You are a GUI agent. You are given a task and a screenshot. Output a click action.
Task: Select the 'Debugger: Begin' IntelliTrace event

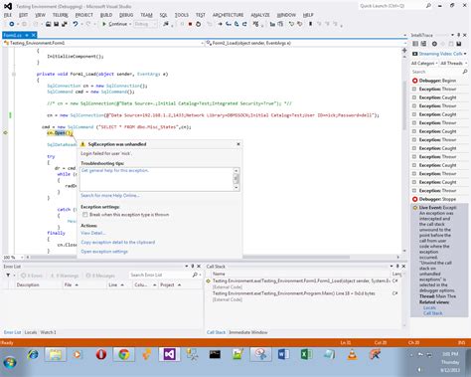[x=439, y=81]
